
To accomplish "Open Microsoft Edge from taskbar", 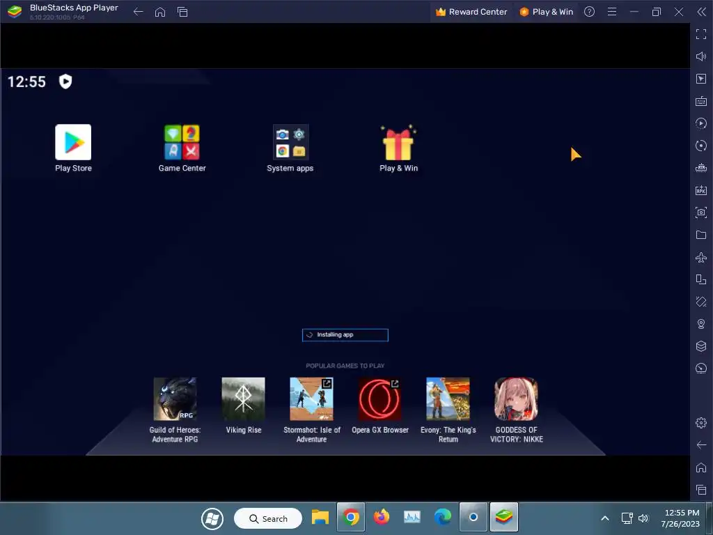I will 442,517.
